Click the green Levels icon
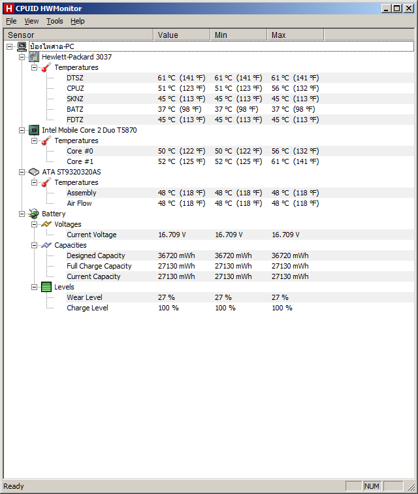The width and height of the screenshot is (418, 494). click(46, 287)
